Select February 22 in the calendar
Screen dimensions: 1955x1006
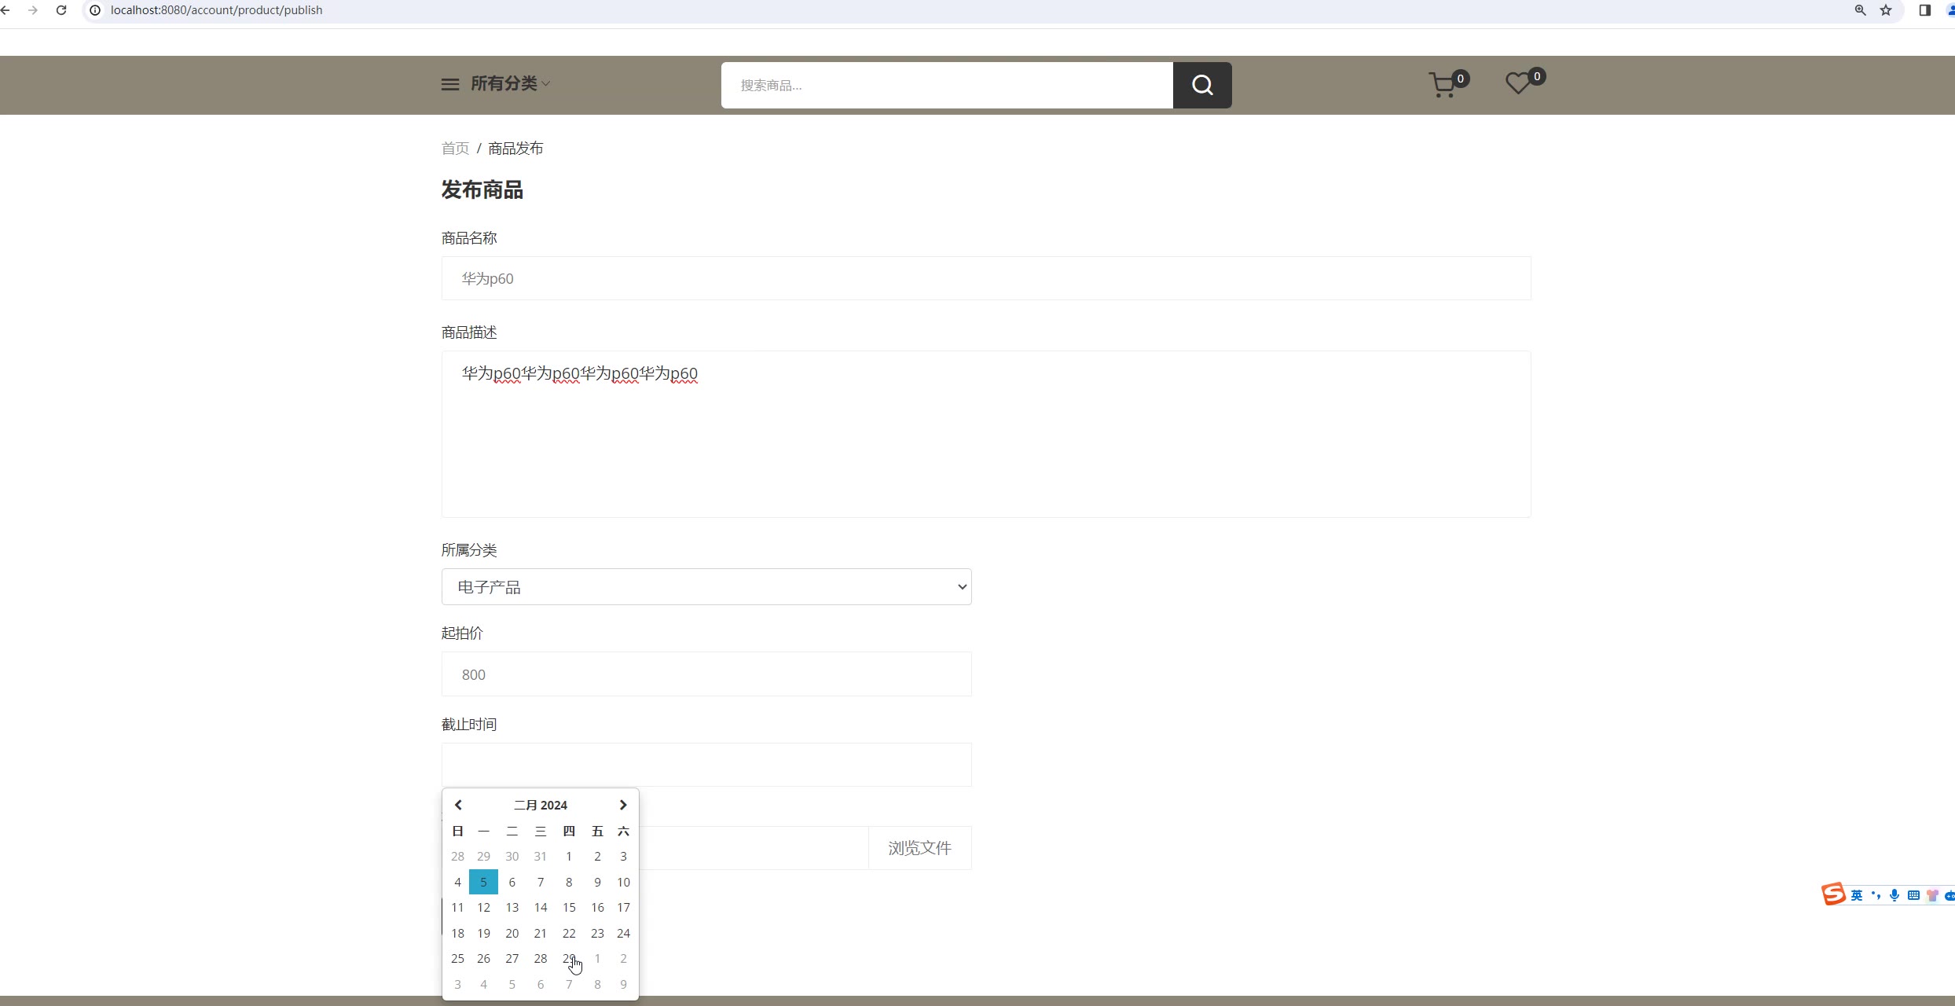[x=569, y=933]
